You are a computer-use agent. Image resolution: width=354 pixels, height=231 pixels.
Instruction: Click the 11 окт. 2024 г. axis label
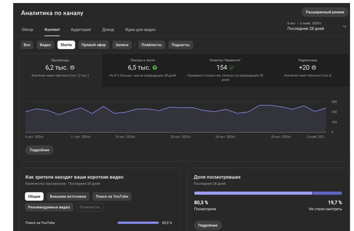coord(81,137)
